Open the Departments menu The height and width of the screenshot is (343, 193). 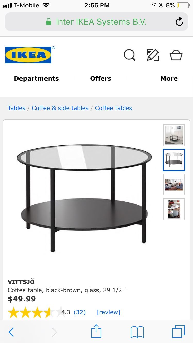click(x=36, y=79)
